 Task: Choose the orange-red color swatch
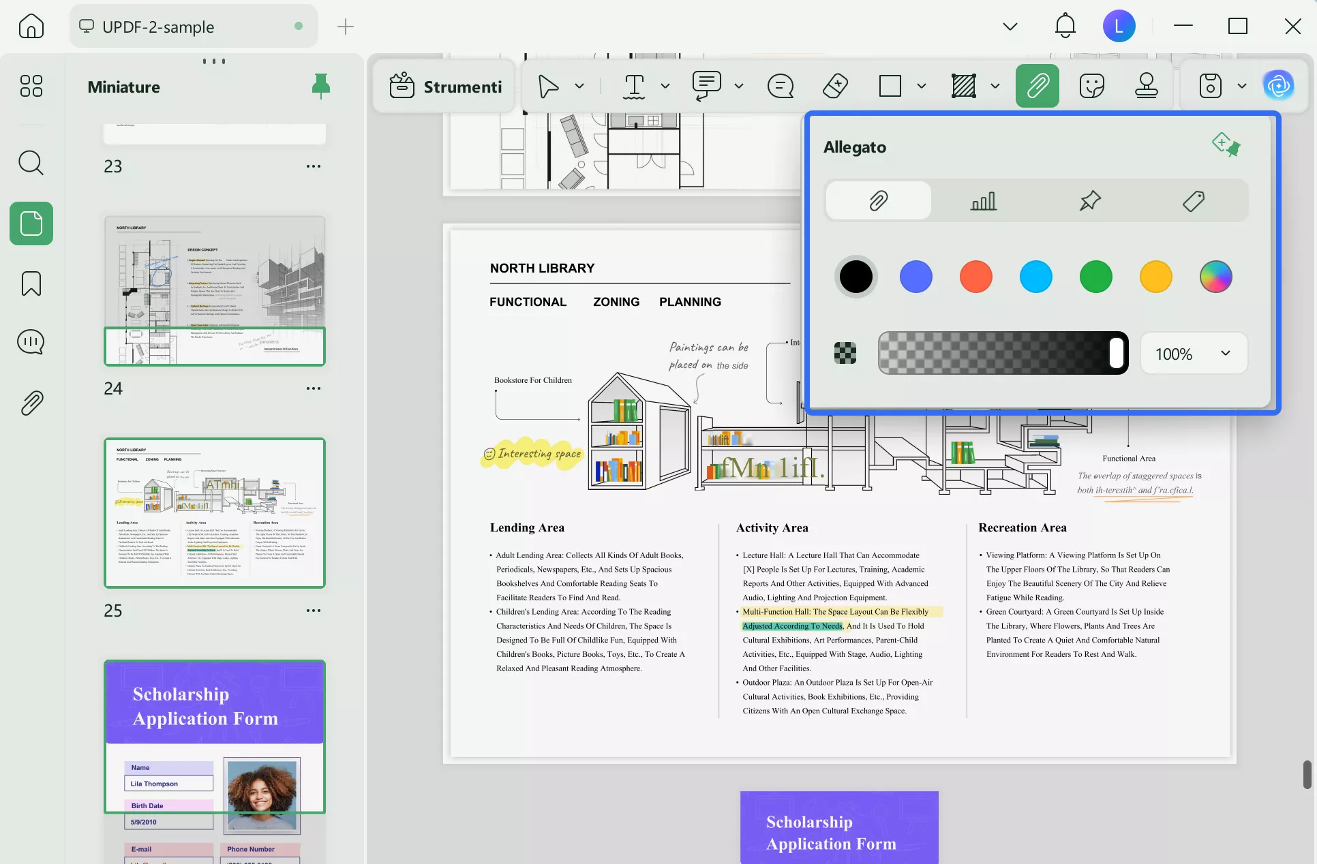(975, 277)
